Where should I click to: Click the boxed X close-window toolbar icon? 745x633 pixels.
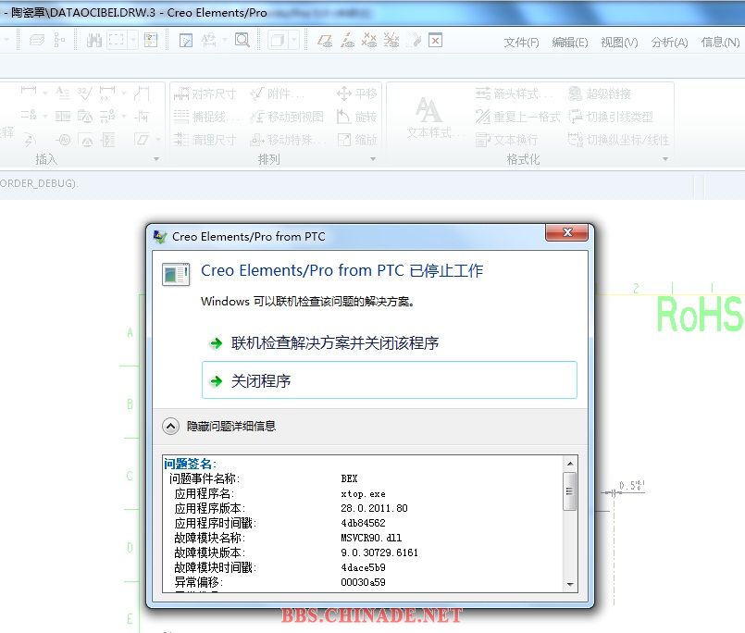[435, 41]
